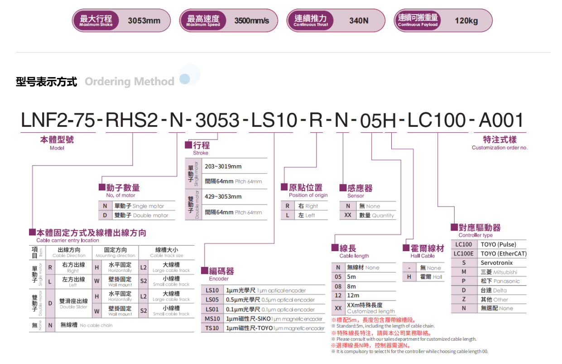Click the Mounting direction column header
The width and height of the screenshot is (562, 364).
(115, 252)
